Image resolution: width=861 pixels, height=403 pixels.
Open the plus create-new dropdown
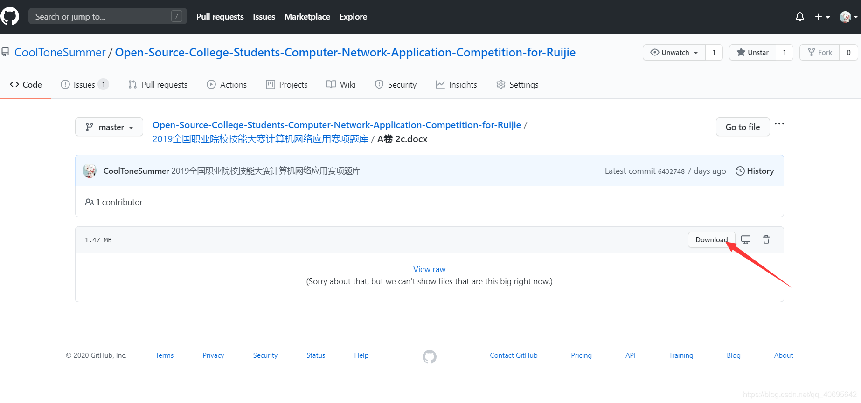pos(822,17)
